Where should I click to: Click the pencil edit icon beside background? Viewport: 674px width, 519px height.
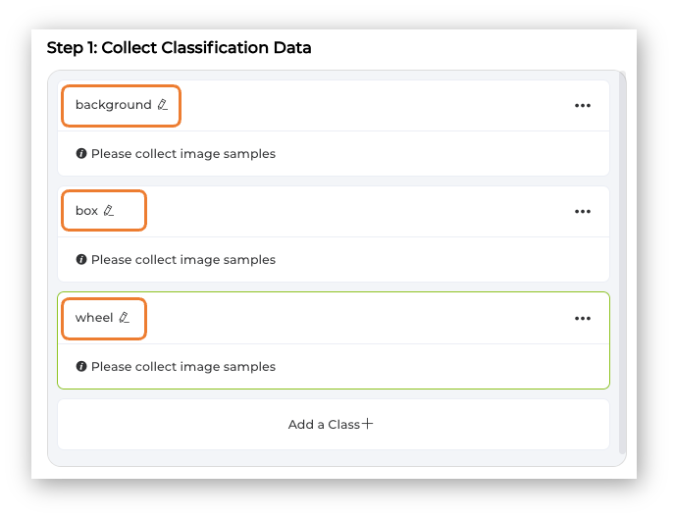click(163, 105)
